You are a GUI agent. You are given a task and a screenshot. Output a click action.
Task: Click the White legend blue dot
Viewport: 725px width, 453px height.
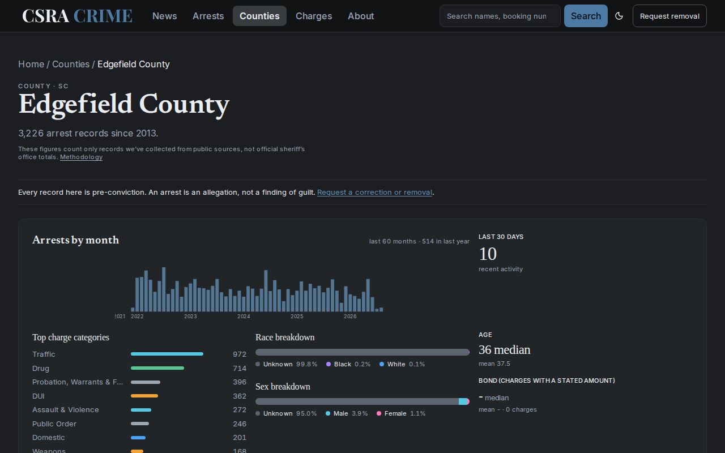click(x=382, y=364)
